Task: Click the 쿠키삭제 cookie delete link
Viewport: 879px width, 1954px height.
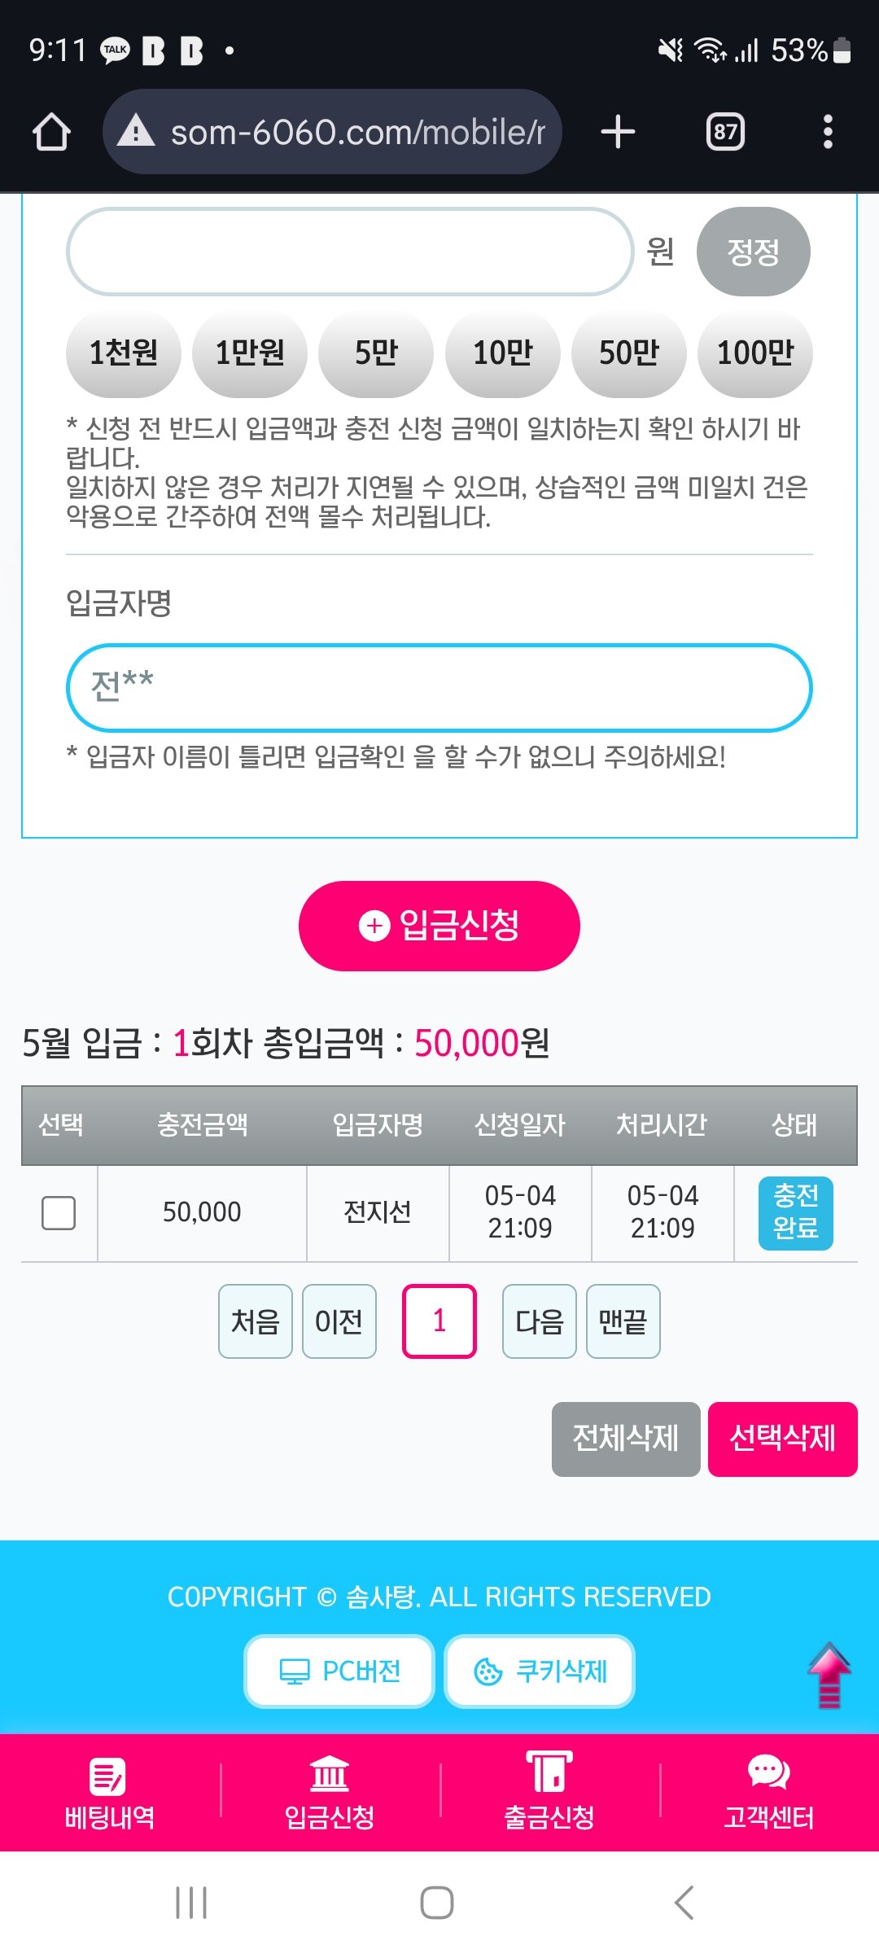Action: [x=540, y=1671]
